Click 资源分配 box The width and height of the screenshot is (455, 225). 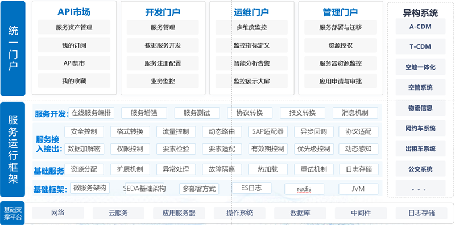pyautogui.click(x=84, y=169)
